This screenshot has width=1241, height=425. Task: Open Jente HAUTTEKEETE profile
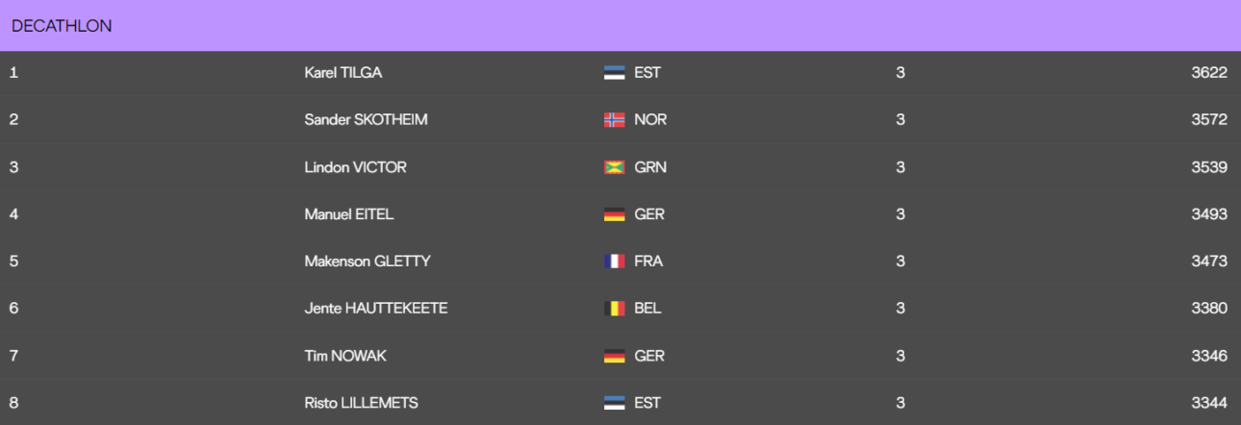tap(376, 308)
